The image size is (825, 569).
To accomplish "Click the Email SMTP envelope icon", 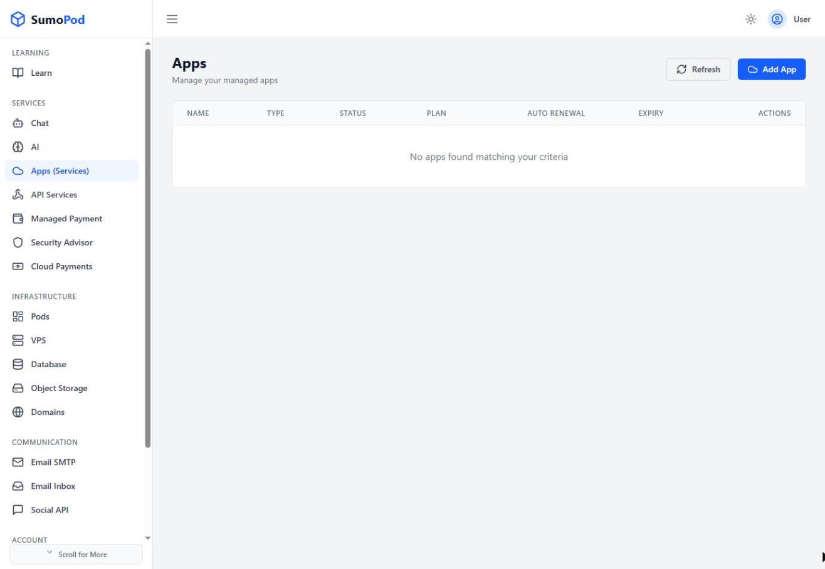I will pyautogui.click(x=18, y=462).
